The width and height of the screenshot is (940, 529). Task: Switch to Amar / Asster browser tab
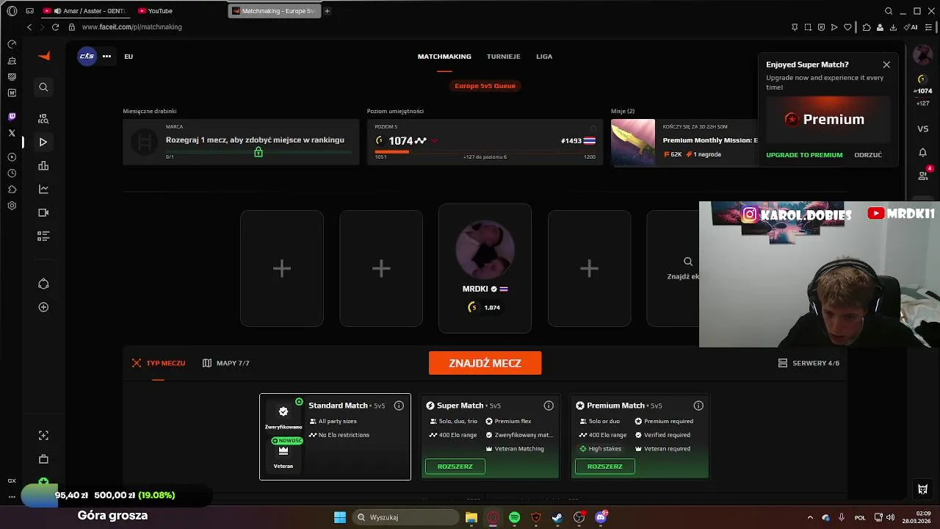coord(84,11)
